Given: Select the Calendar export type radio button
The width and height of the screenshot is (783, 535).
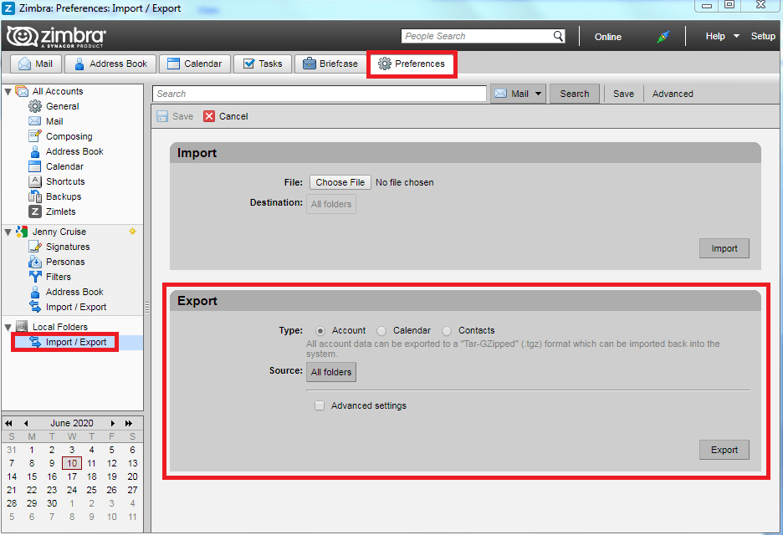Looking at the screenshot, I should tap(381, 330).
